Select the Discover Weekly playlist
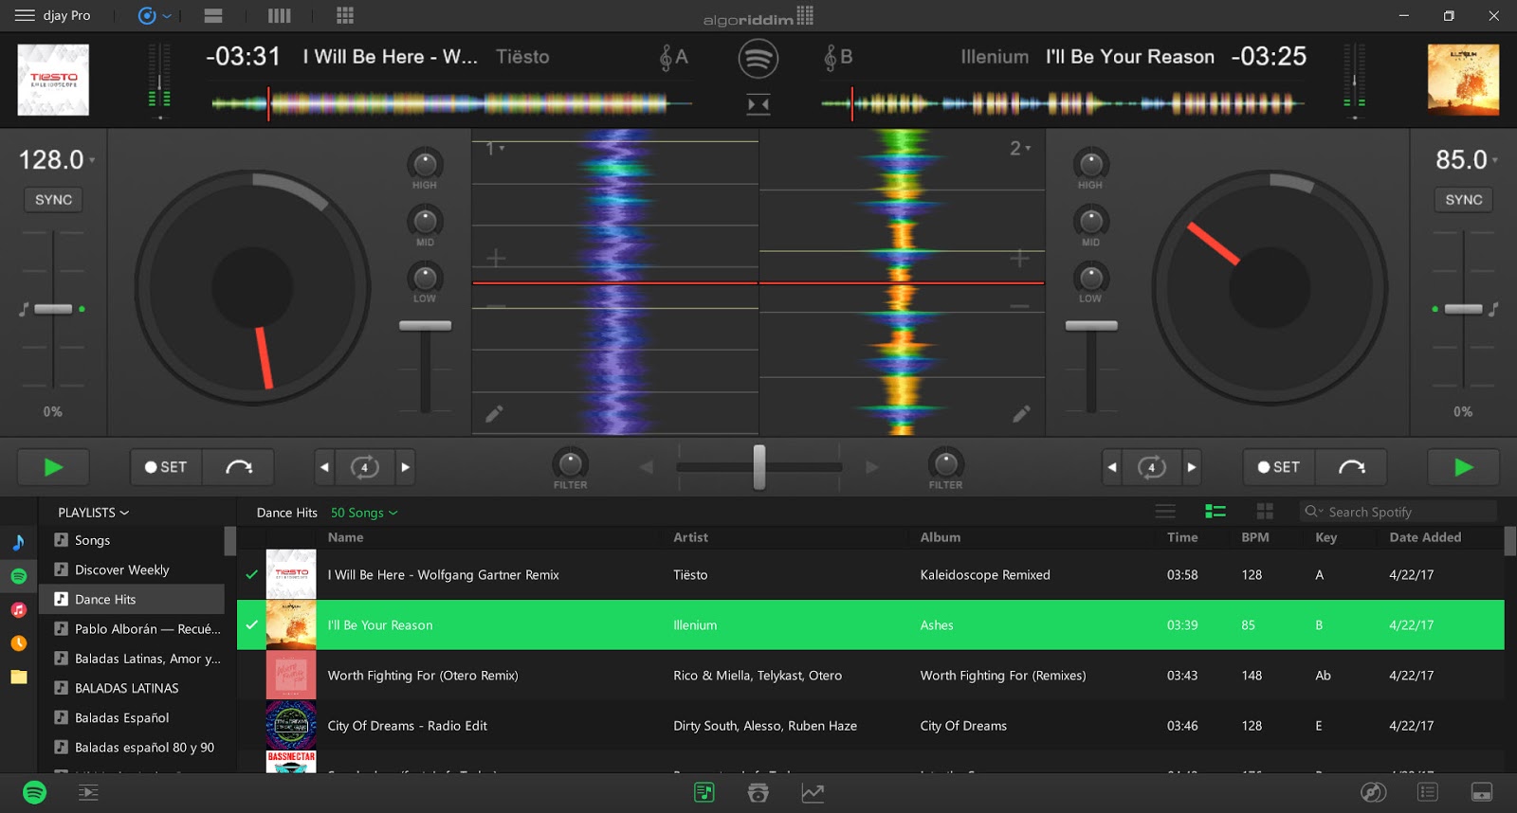Screen dimensions: 1517x813 132,569
